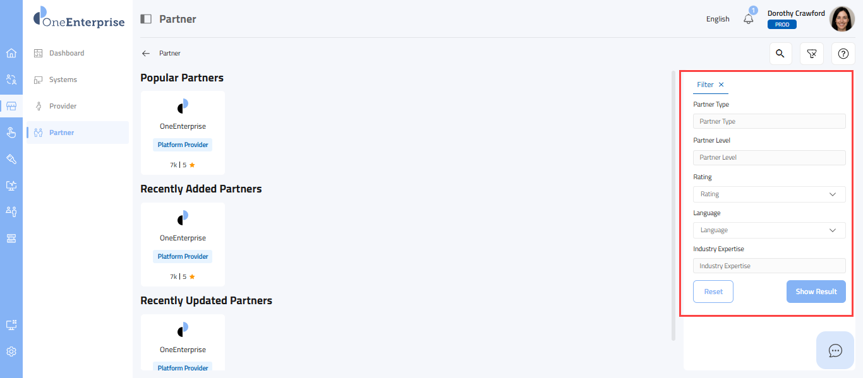Click the Partner Type input field
Screen dimensions: 863x378
tap(769, 121)
